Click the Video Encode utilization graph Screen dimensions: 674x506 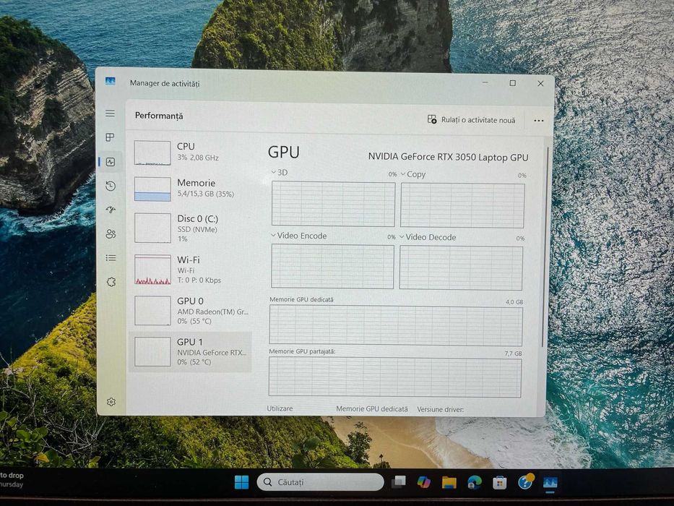click(332, 266)
